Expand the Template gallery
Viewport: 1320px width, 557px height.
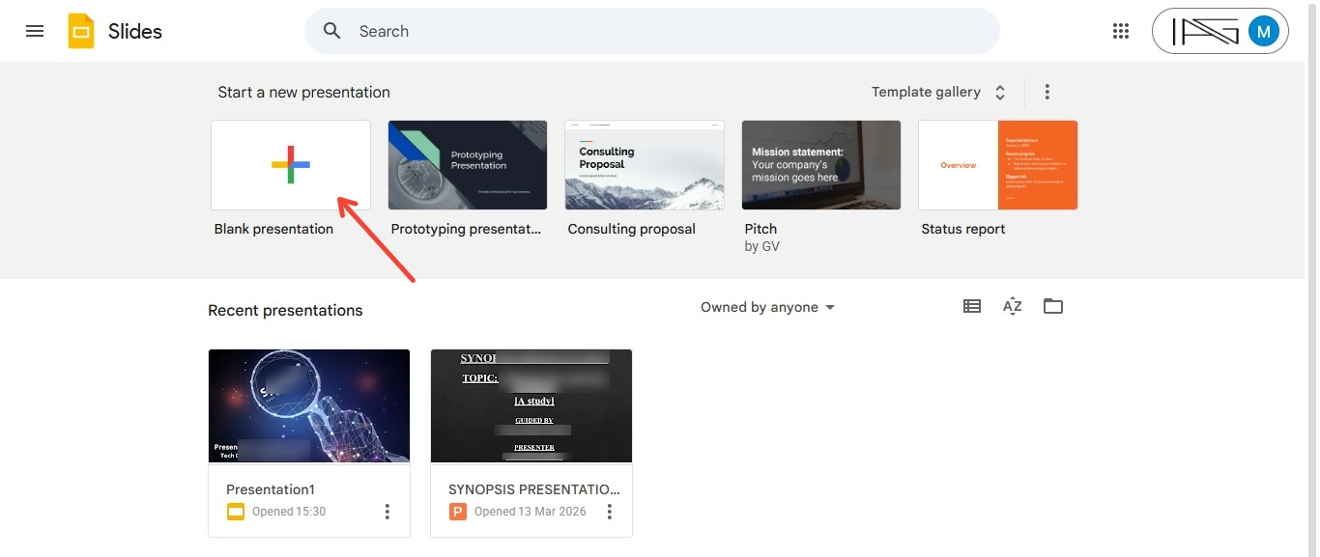[x=938, y=93]
